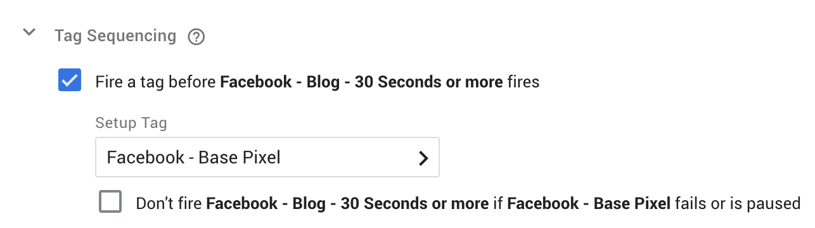Uncheck the blue Fire a tag before checkbox

[70, 80]
